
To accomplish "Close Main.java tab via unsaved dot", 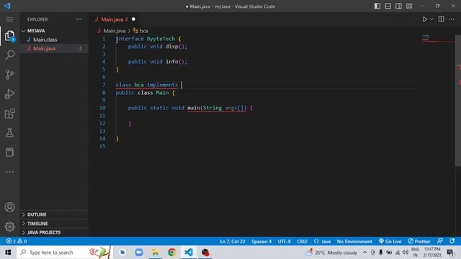I will pos(133,19).
